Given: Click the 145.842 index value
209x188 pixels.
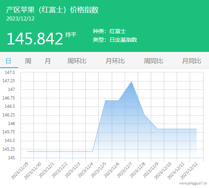Looking at the screenshot, I should [35, 39].
